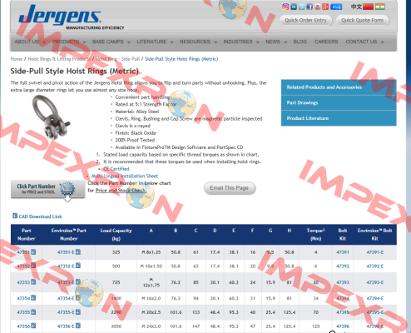Screen dimensions: 411x333
Task: Open the Facebook icon in header
Action: [x=309, y=7]
